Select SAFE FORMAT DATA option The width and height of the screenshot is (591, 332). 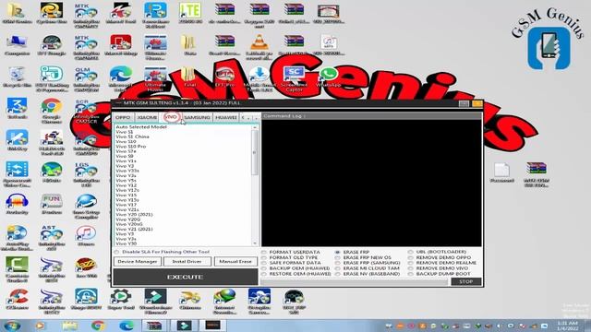click(291, 263)
